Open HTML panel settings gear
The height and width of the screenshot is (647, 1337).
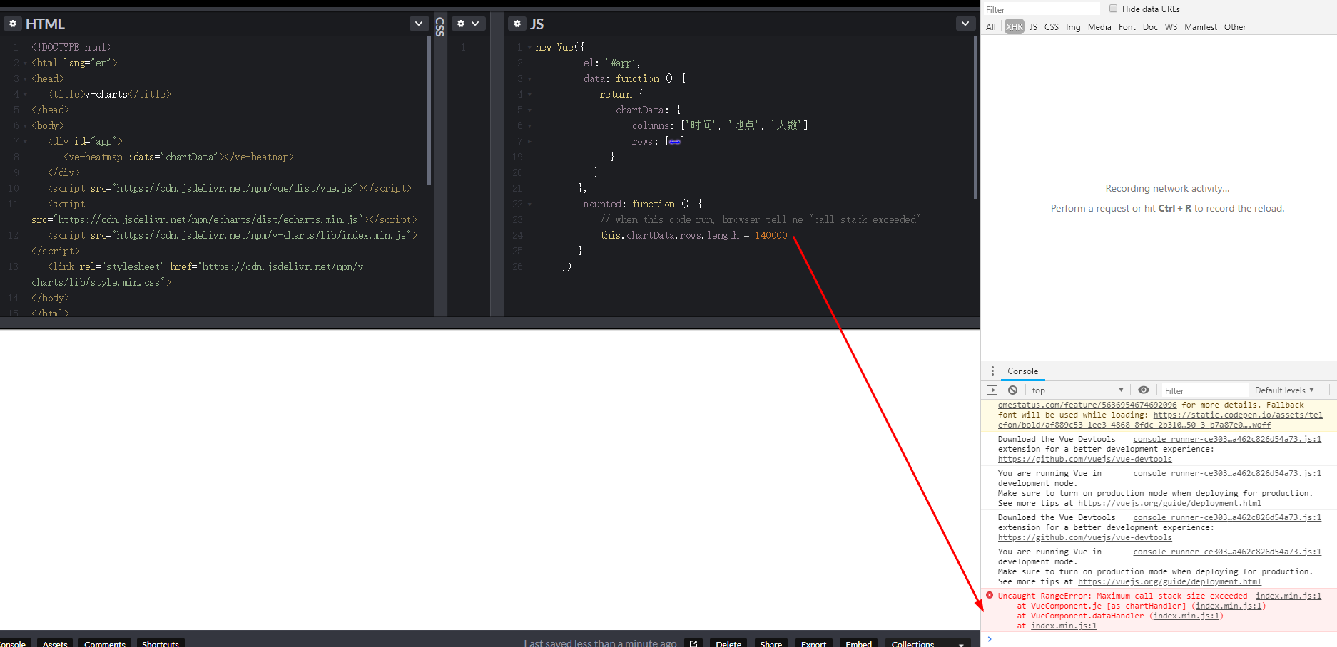(13, 24)
